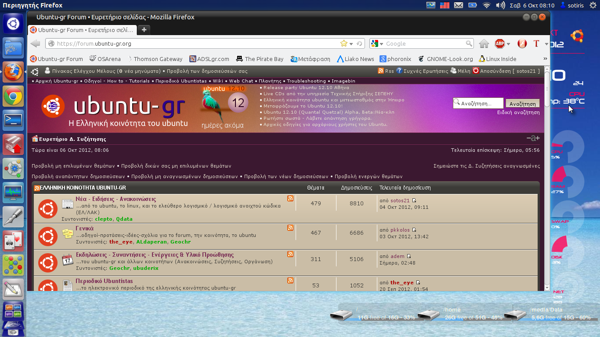This screenshot has width=600, height=337.
Task: Open the bookmarks history dropdown beside the star
Action: [351, 44]
